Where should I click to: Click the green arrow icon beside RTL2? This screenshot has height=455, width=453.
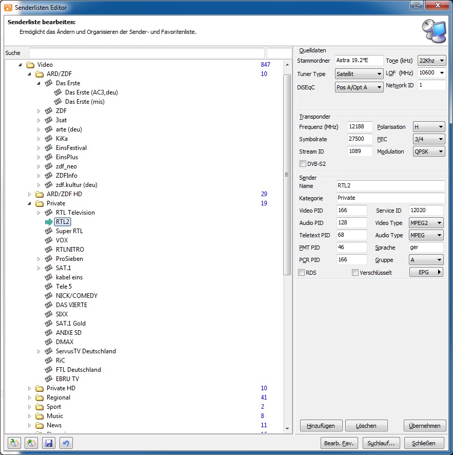49,222
